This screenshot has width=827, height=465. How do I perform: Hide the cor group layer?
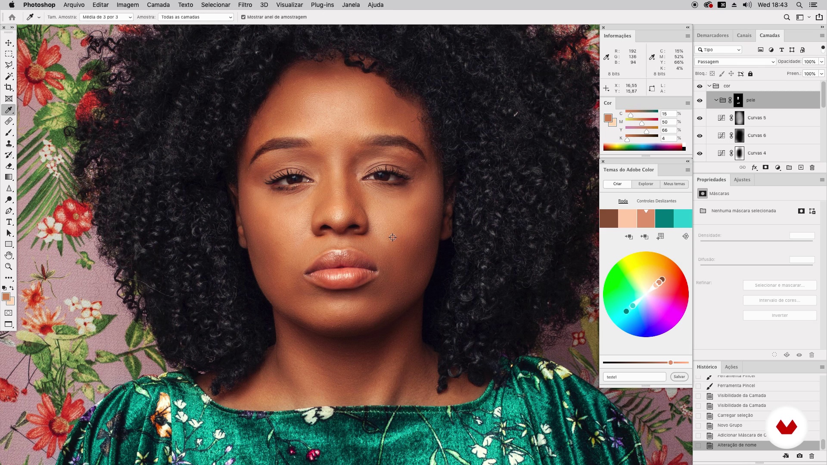coord(700,86)
